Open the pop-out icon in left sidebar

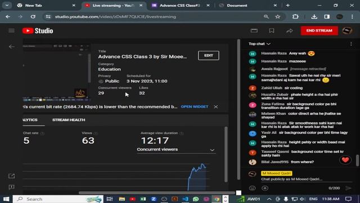click(x=11, y=176)
